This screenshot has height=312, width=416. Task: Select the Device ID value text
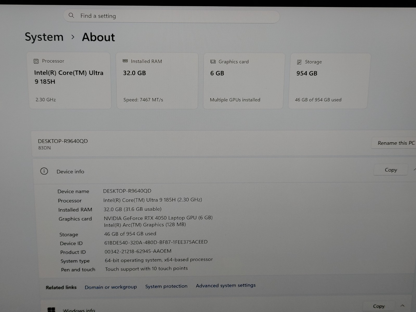click(x=156, y=242)
